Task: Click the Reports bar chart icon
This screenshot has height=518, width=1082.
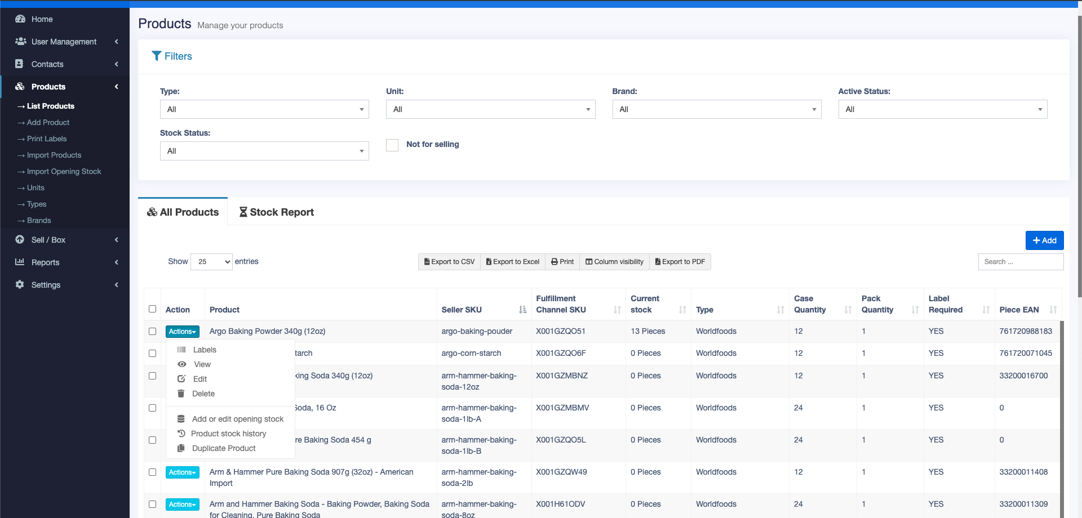Action: pos(20,262)
